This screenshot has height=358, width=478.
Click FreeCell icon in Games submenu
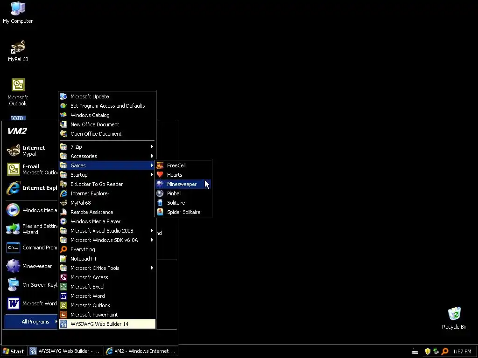pos(160,165)
